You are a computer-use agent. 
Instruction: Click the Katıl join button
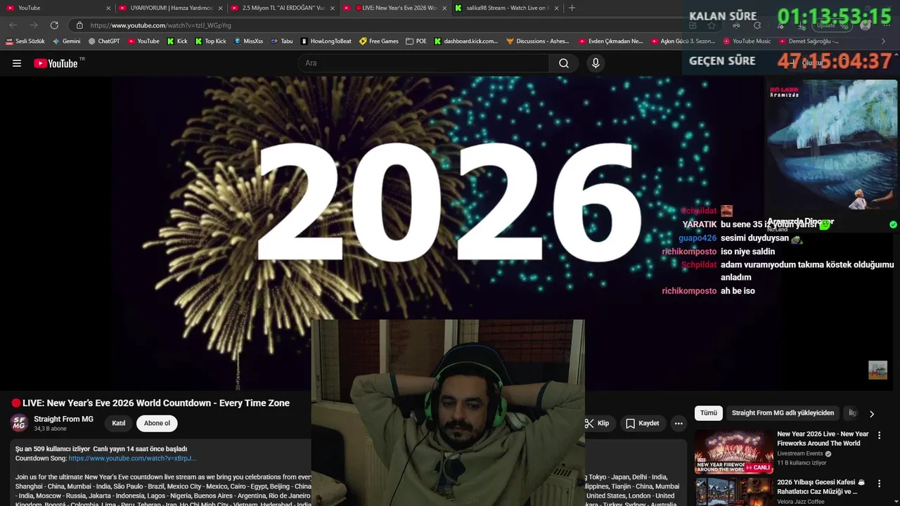pyautogui.click(x=119, y=423)
